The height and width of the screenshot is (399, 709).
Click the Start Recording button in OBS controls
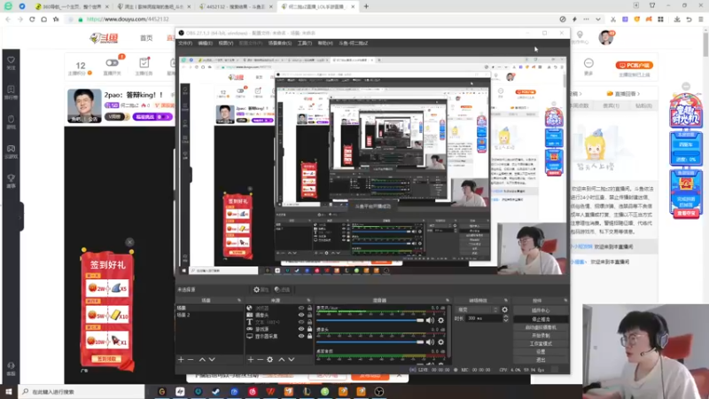(x=541, y=336)
